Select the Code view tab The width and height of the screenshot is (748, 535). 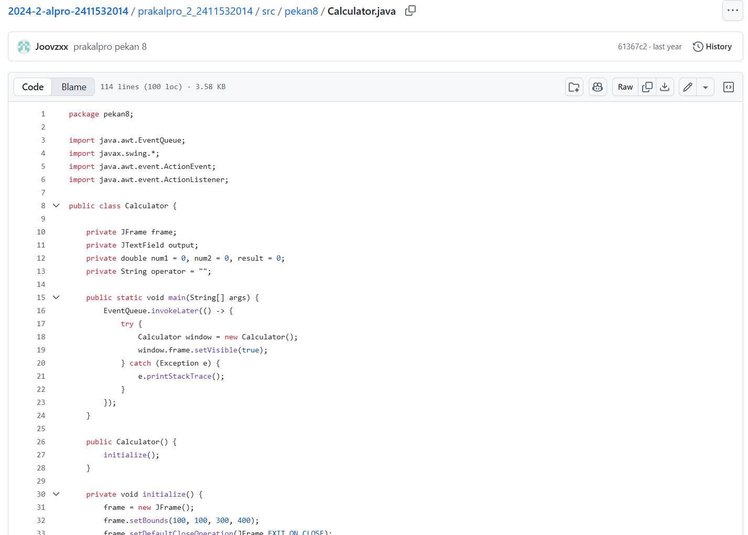pos(32,87)
